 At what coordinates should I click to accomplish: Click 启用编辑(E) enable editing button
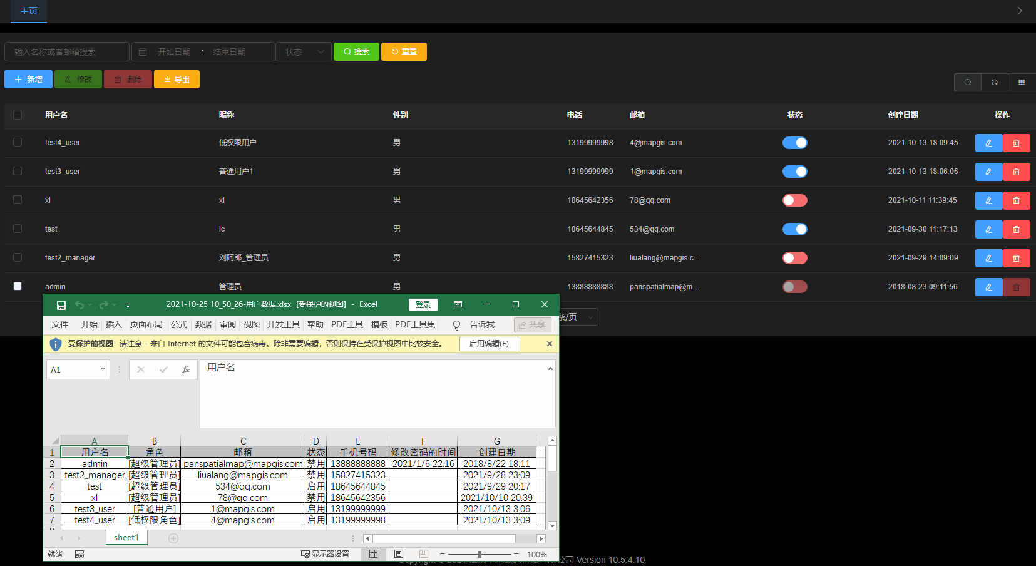click(490, 344)
